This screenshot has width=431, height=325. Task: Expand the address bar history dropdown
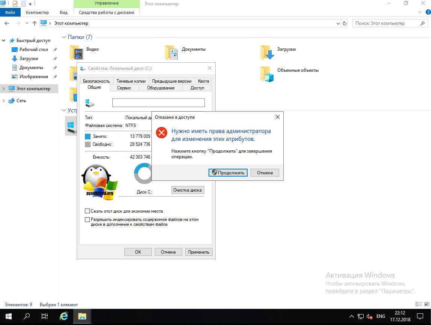click(338, 23)
